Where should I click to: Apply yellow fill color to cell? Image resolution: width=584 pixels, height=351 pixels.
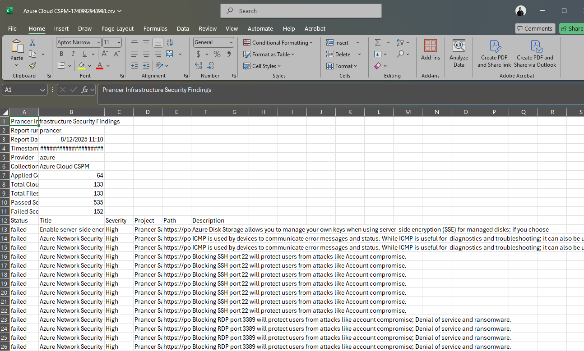pyautogui.click(x=81, y=66)
